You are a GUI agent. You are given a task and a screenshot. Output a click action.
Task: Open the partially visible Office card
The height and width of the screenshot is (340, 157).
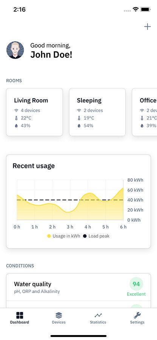point(145,112)
